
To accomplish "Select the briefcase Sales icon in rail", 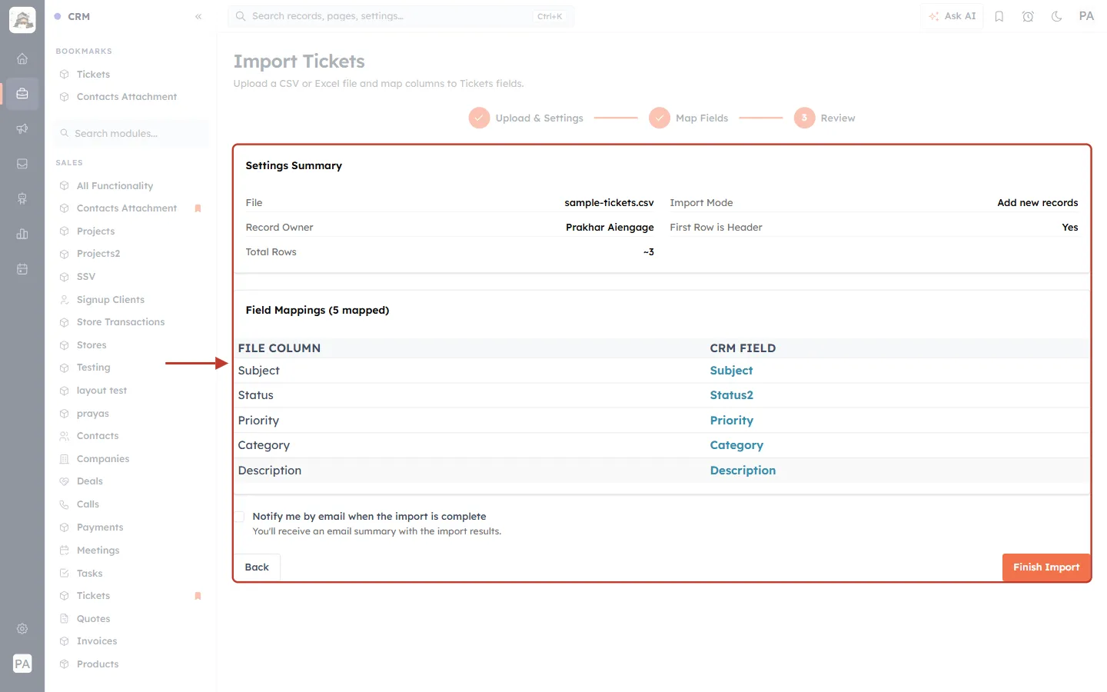I will tap(22, 94).
